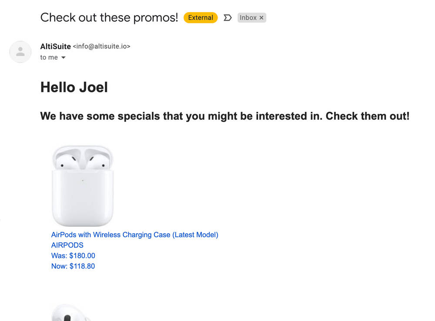Viewport: 435px width, 321px height.
Task: Click the importance marker icon beside External
Action: (x=228, y=18)
